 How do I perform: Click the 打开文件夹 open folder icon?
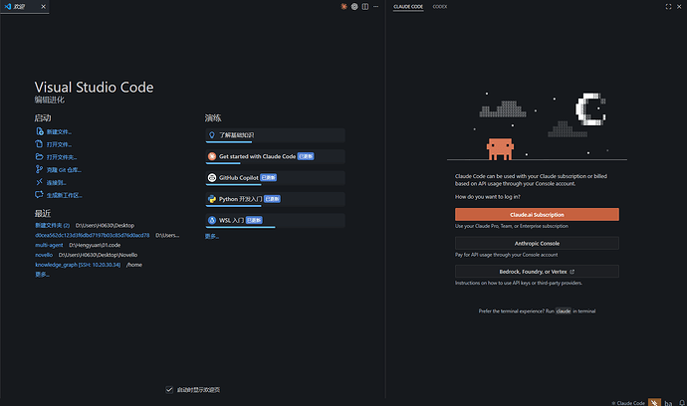40,157
